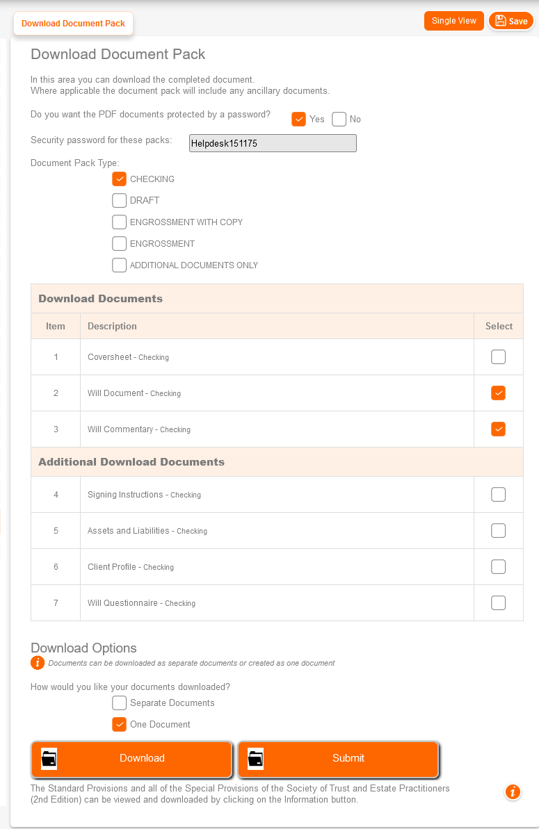Click the Submit button
The image size is (539, 829).
[348, 758]
